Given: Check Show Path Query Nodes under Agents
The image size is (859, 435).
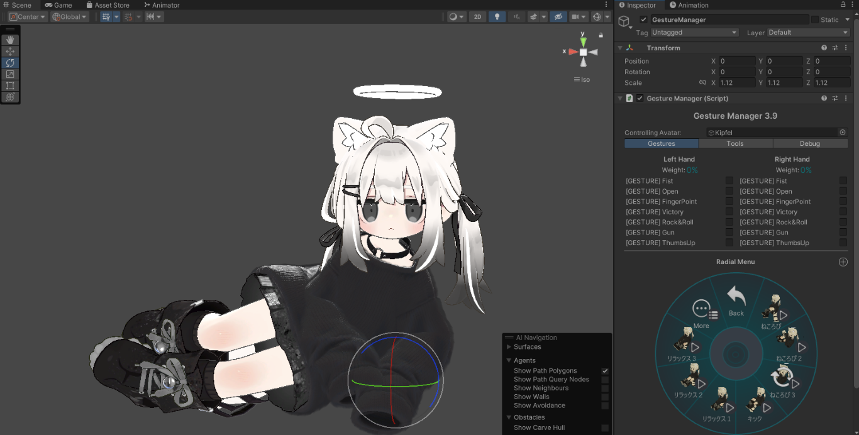Looking at the screenshot, I should [x=605, y=379].
